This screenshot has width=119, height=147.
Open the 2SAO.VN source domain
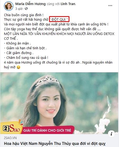(10, 138)
